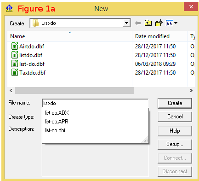Create a new folder
199x181 pixels.
(159, 23)
